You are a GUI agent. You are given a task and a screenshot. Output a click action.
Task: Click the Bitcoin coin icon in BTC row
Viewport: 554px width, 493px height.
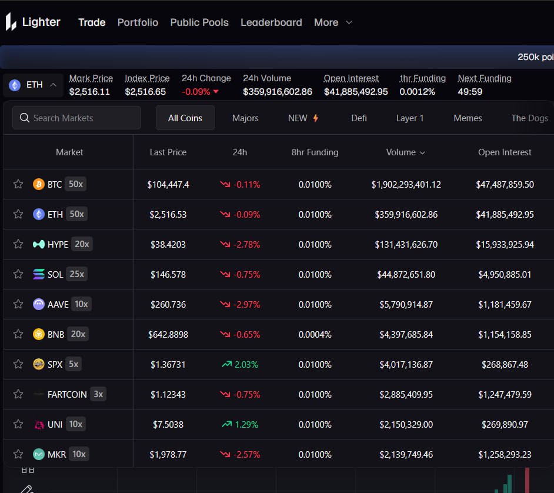click(38, 184)
